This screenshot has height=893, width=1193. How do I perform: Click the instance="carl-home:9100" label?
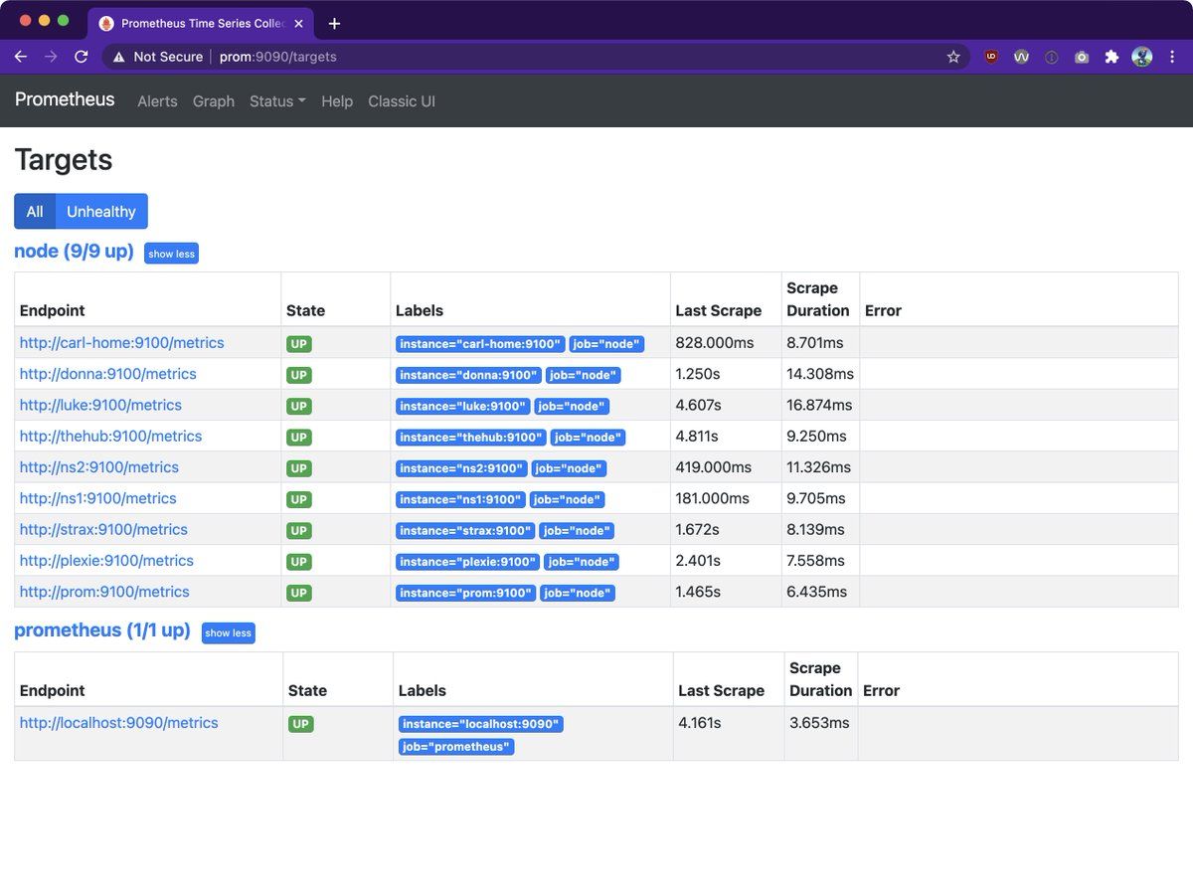tap(480, 344)
